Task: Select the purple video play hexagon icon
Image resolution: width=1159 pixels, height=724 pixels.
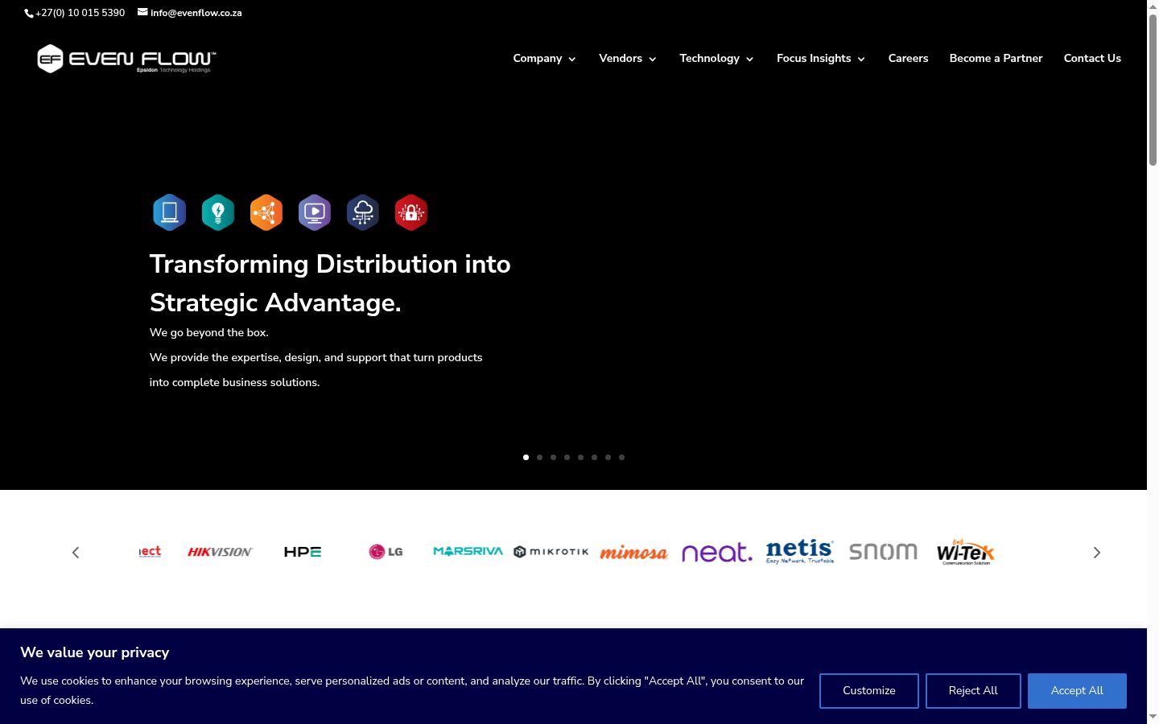Action: click(315, 212)
